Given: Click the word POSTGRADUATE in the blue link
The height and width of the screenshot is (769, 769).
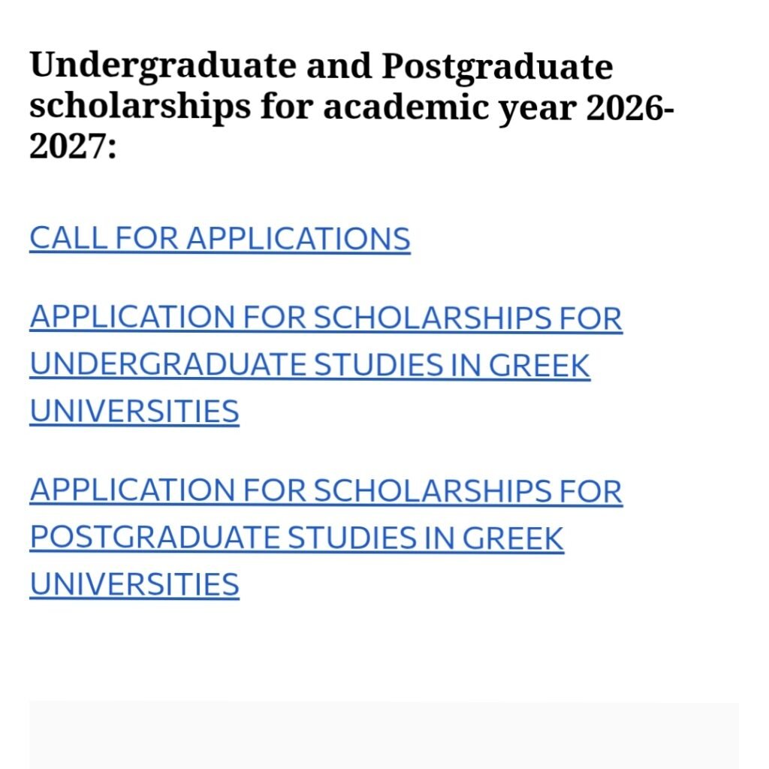Looking at the screenshot, I should click(155, 538).
